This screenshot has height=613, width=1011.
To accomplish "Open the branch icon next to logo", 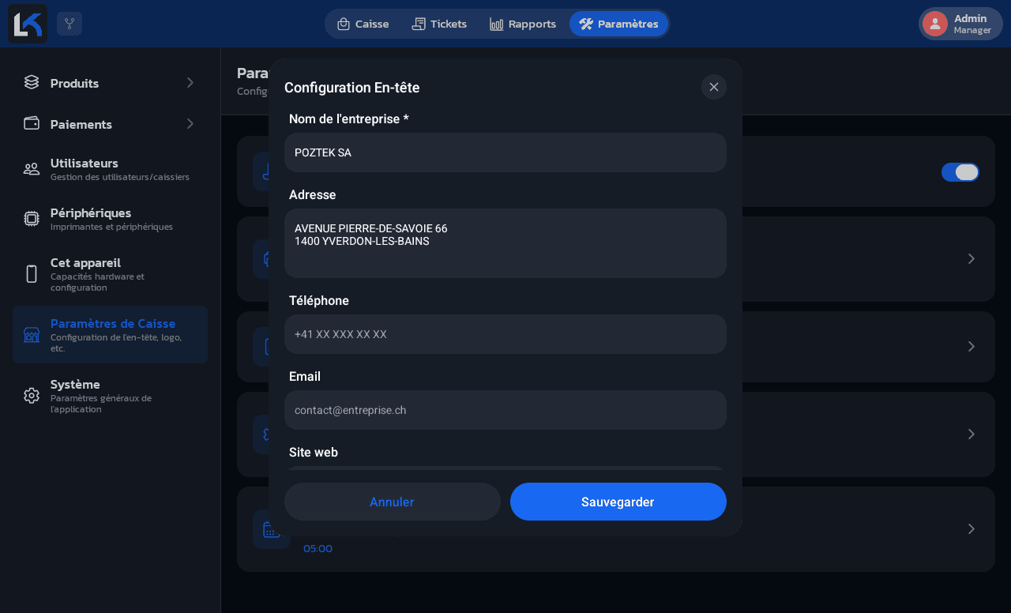I will tap(70, 24).
